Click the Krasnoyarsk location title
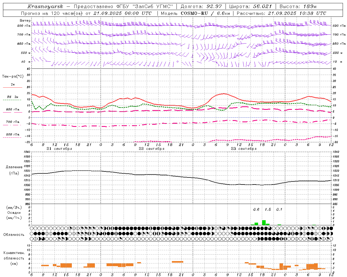Screen dimensions: 347x277 point(45,6)
